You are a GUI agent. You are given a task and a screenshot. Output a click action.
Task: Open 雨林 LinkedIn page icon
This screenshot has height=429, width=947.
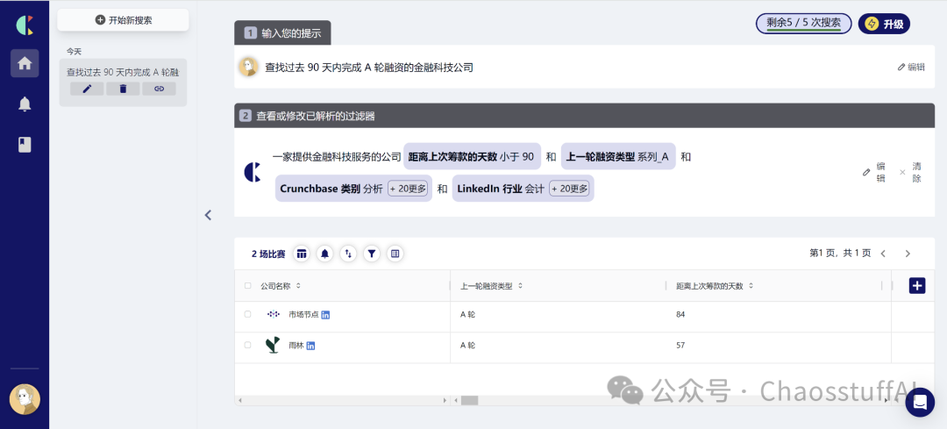[x=311, y=346]
